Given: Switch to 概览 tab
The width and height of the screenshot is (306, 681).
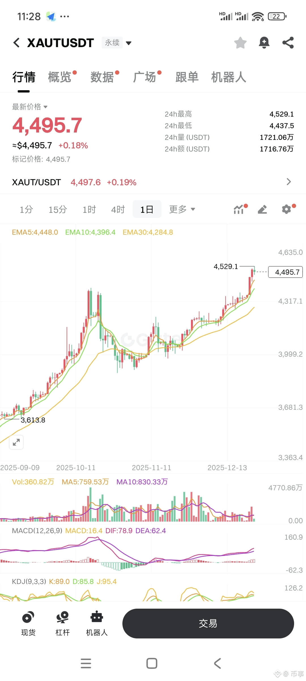Looking at the screenshot, I should pos(59,77).
